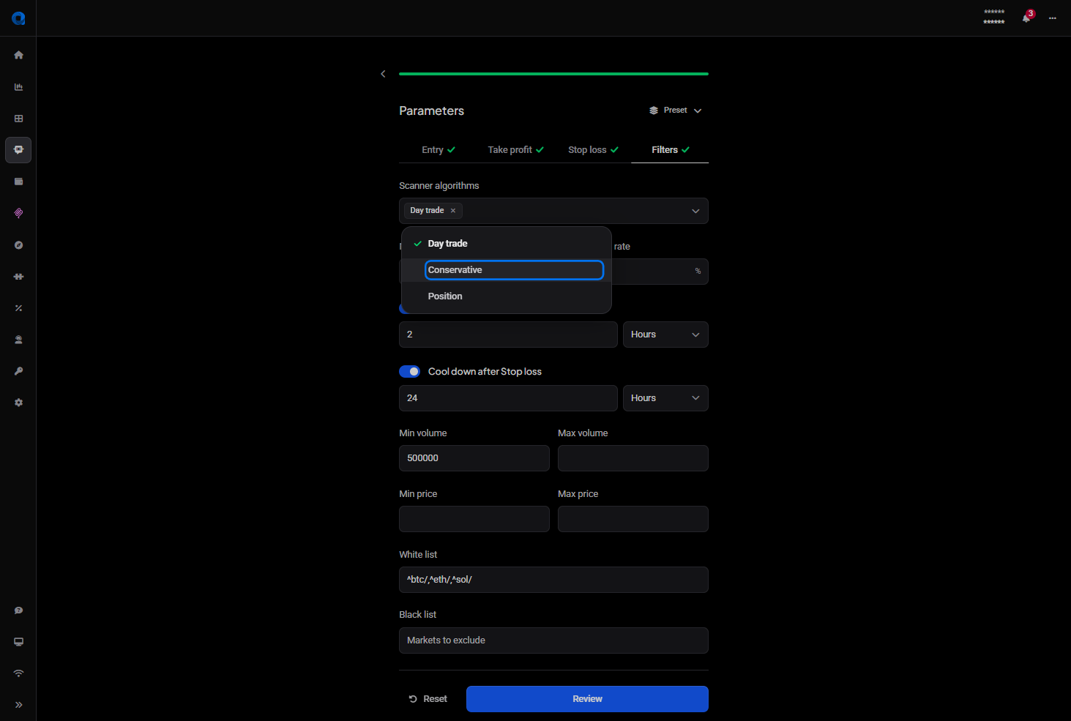Open the three-dot menu in the top bar

pyautogui.click(x=1053, y=18)
